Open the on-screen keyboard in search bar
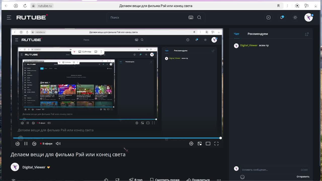The width and height of the screenshot is (322, 181). [191, 17]
